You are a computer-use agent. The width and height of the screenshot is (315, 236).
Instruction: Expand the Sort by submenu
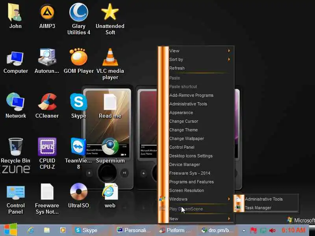coord(202,59)
